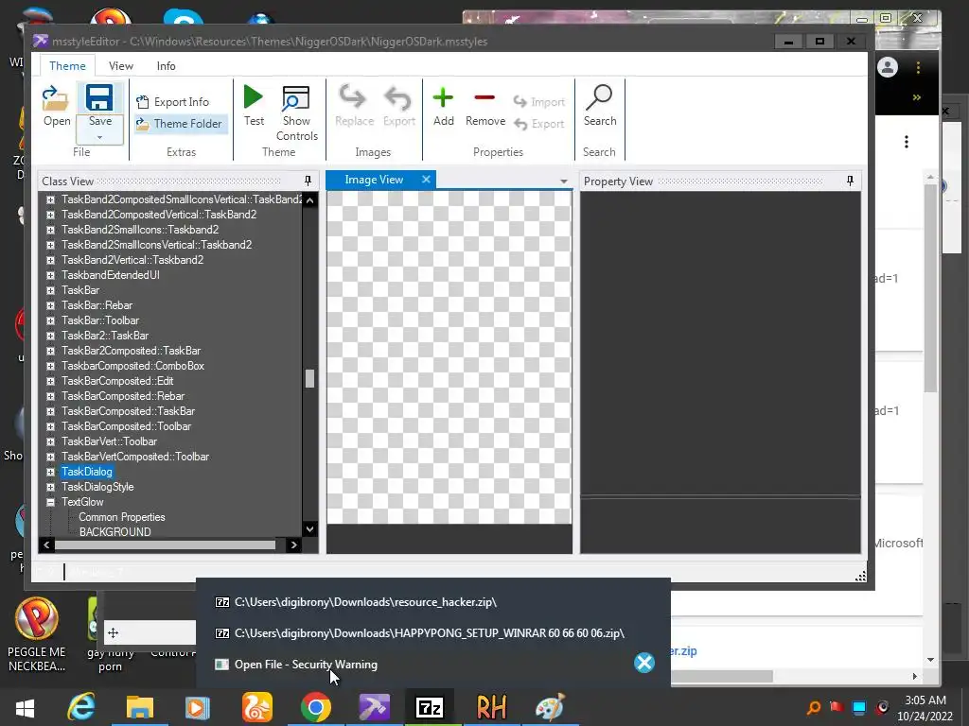Run the theme with the green Test button

point(254,106)
